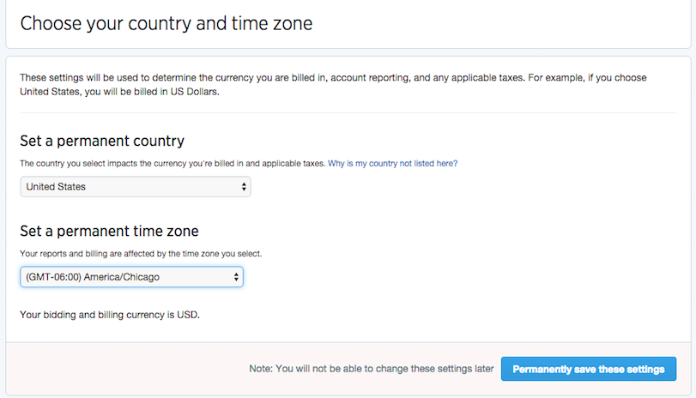Click the up-down arrows on country selector
This screenshot has width=696, height=398.
tap(244, 186)
